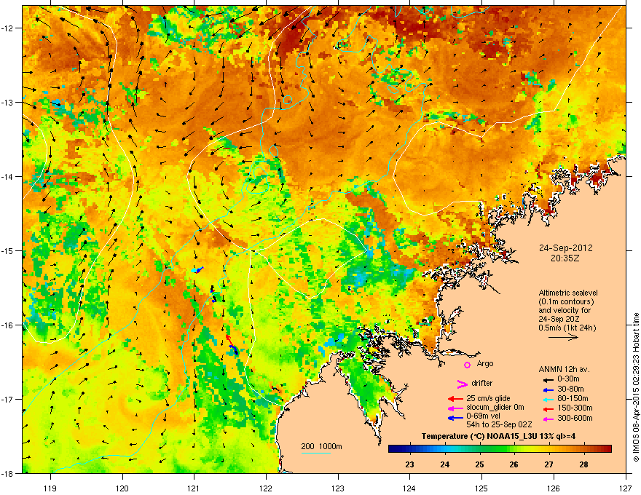Image resolution: width=641 pixels, height=495 pixels.
Task: Click the date label 24-Sep-2012
Action: [x=565, y=248]
